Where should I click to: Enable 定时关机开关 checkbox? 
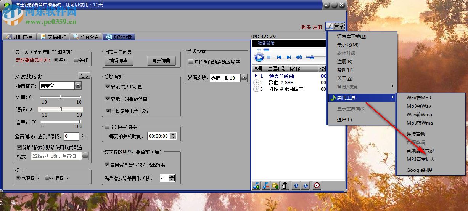pyautogui.click(x=107, y=127)
